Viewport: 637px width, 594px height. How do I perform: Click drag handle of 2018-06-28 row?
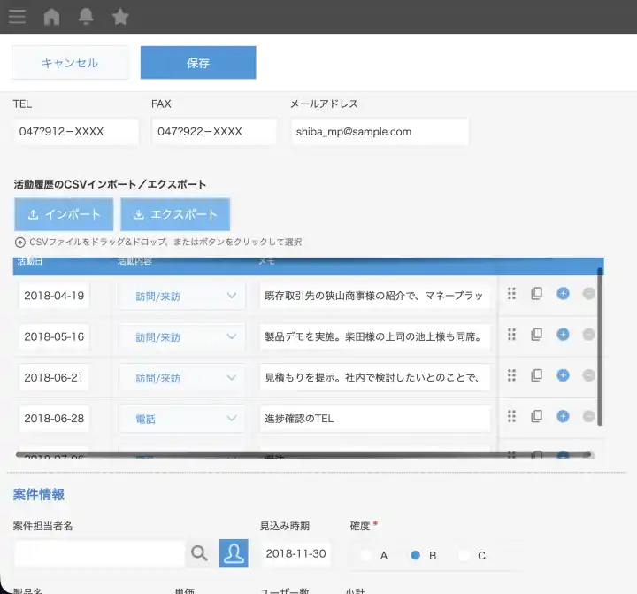click(512, 416)
